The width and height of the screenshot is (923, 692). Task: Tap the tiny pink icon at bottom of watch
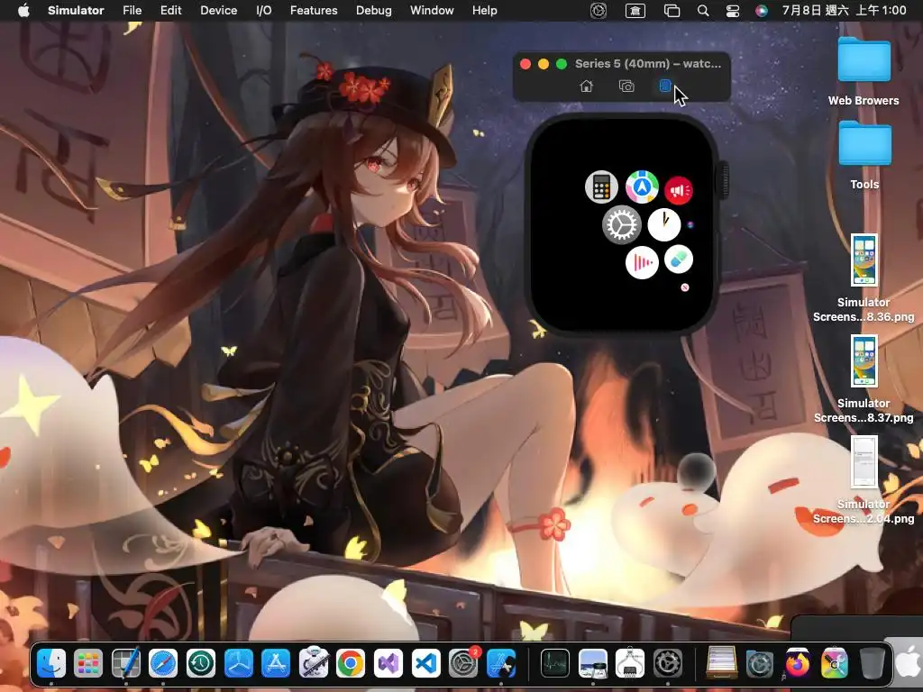coord(685,287)
